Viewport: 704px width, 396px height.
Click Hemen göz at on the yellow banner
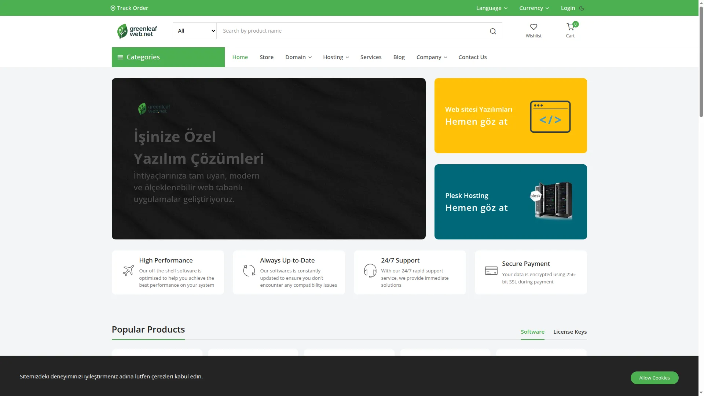(476, 122)
